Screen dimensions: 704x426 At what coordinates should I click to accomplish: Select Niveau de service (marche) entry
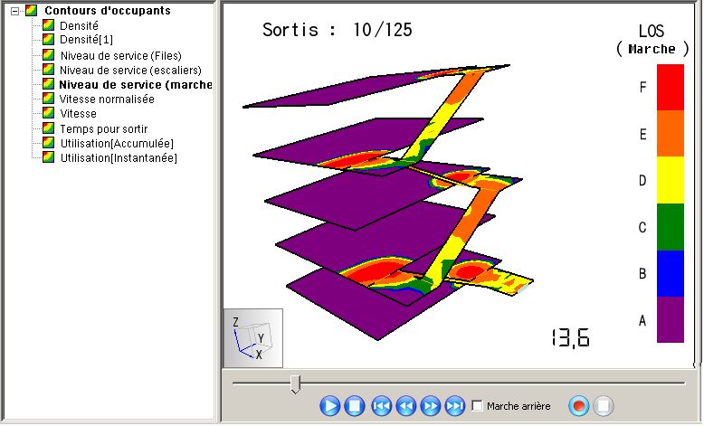[x=136, y=84]
